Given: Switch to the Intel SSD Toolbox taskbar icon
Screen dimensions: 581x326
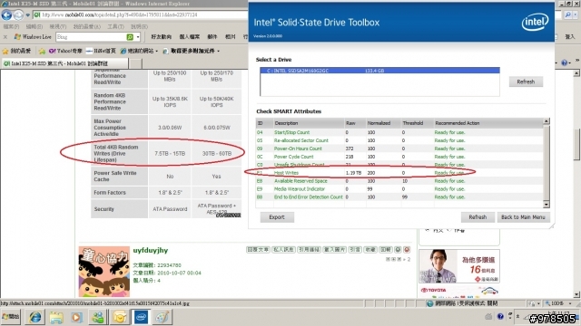Looking at the screenshot, I should pos(141,317).
